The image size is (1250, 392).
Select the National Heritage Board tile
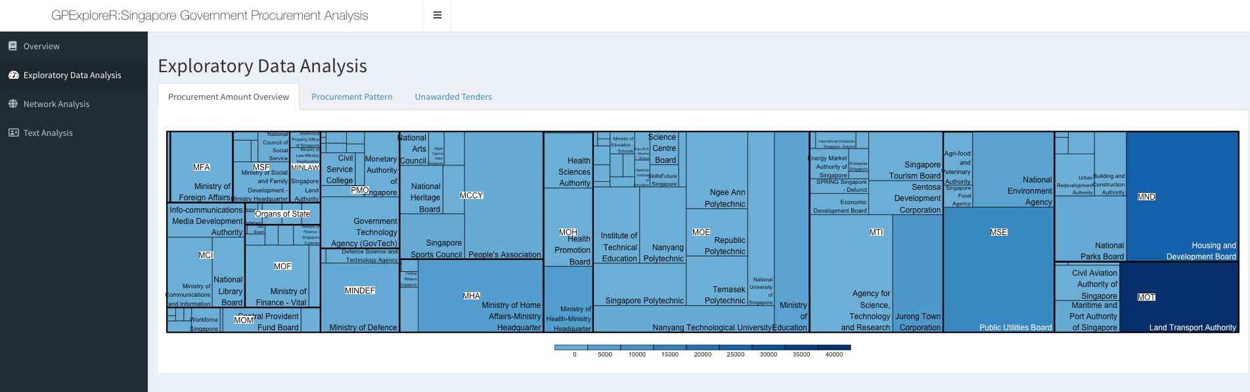click(x=422, y=190)
